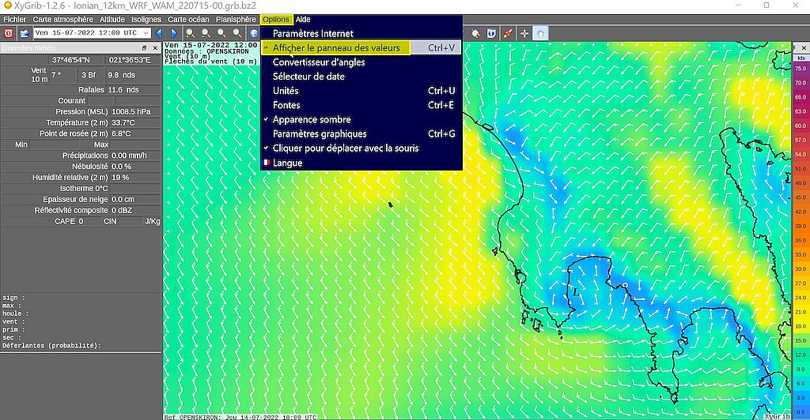This screenshot has width=810, height=420.
Task: Select the hand pan tool in toolbar
Action: (540, 33)
